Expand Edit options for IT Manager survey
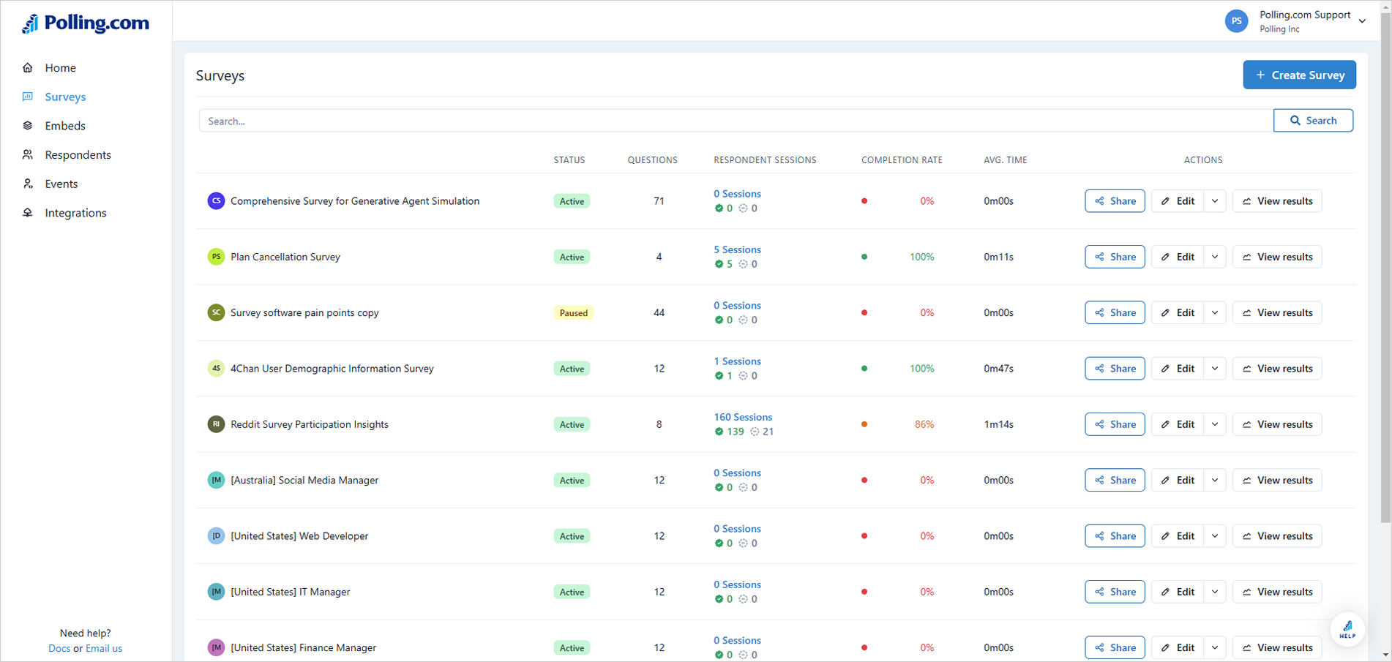Image resolution: width=1392 pixels, height=662 pixels. (1215, 592)
